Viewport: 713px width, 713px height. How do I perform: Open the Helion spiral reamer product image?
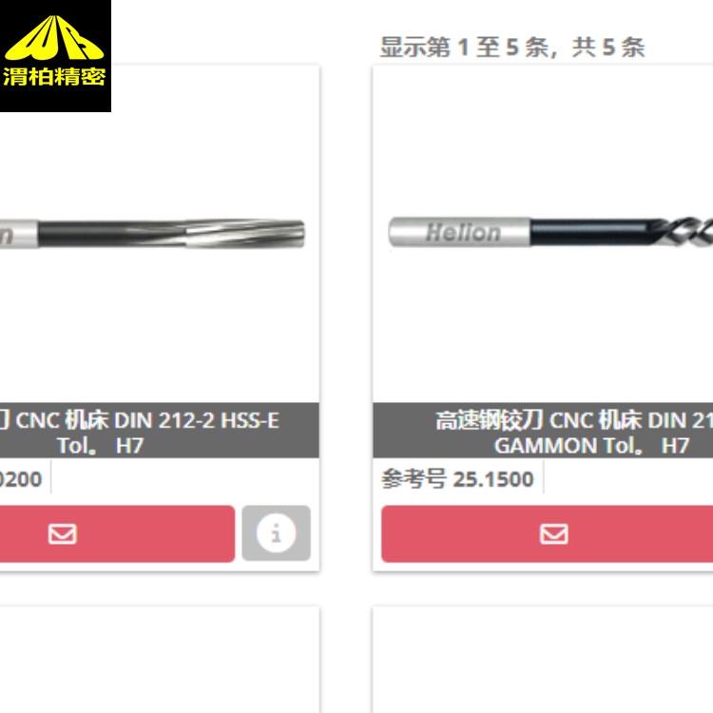coord(550,232)
